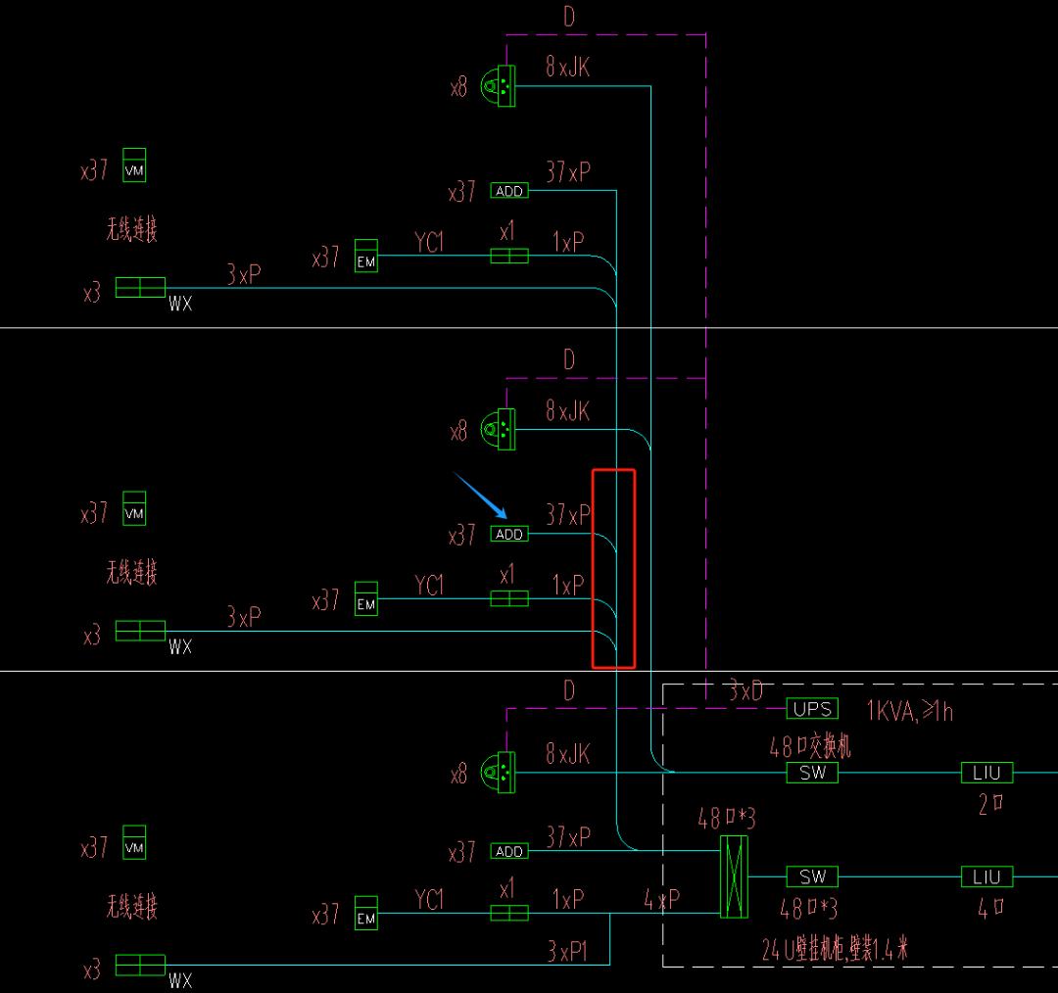This screenshot has width=1058, height=993.
Task: Select the top floor camera symbol
Action: click(x=498, y=85)
